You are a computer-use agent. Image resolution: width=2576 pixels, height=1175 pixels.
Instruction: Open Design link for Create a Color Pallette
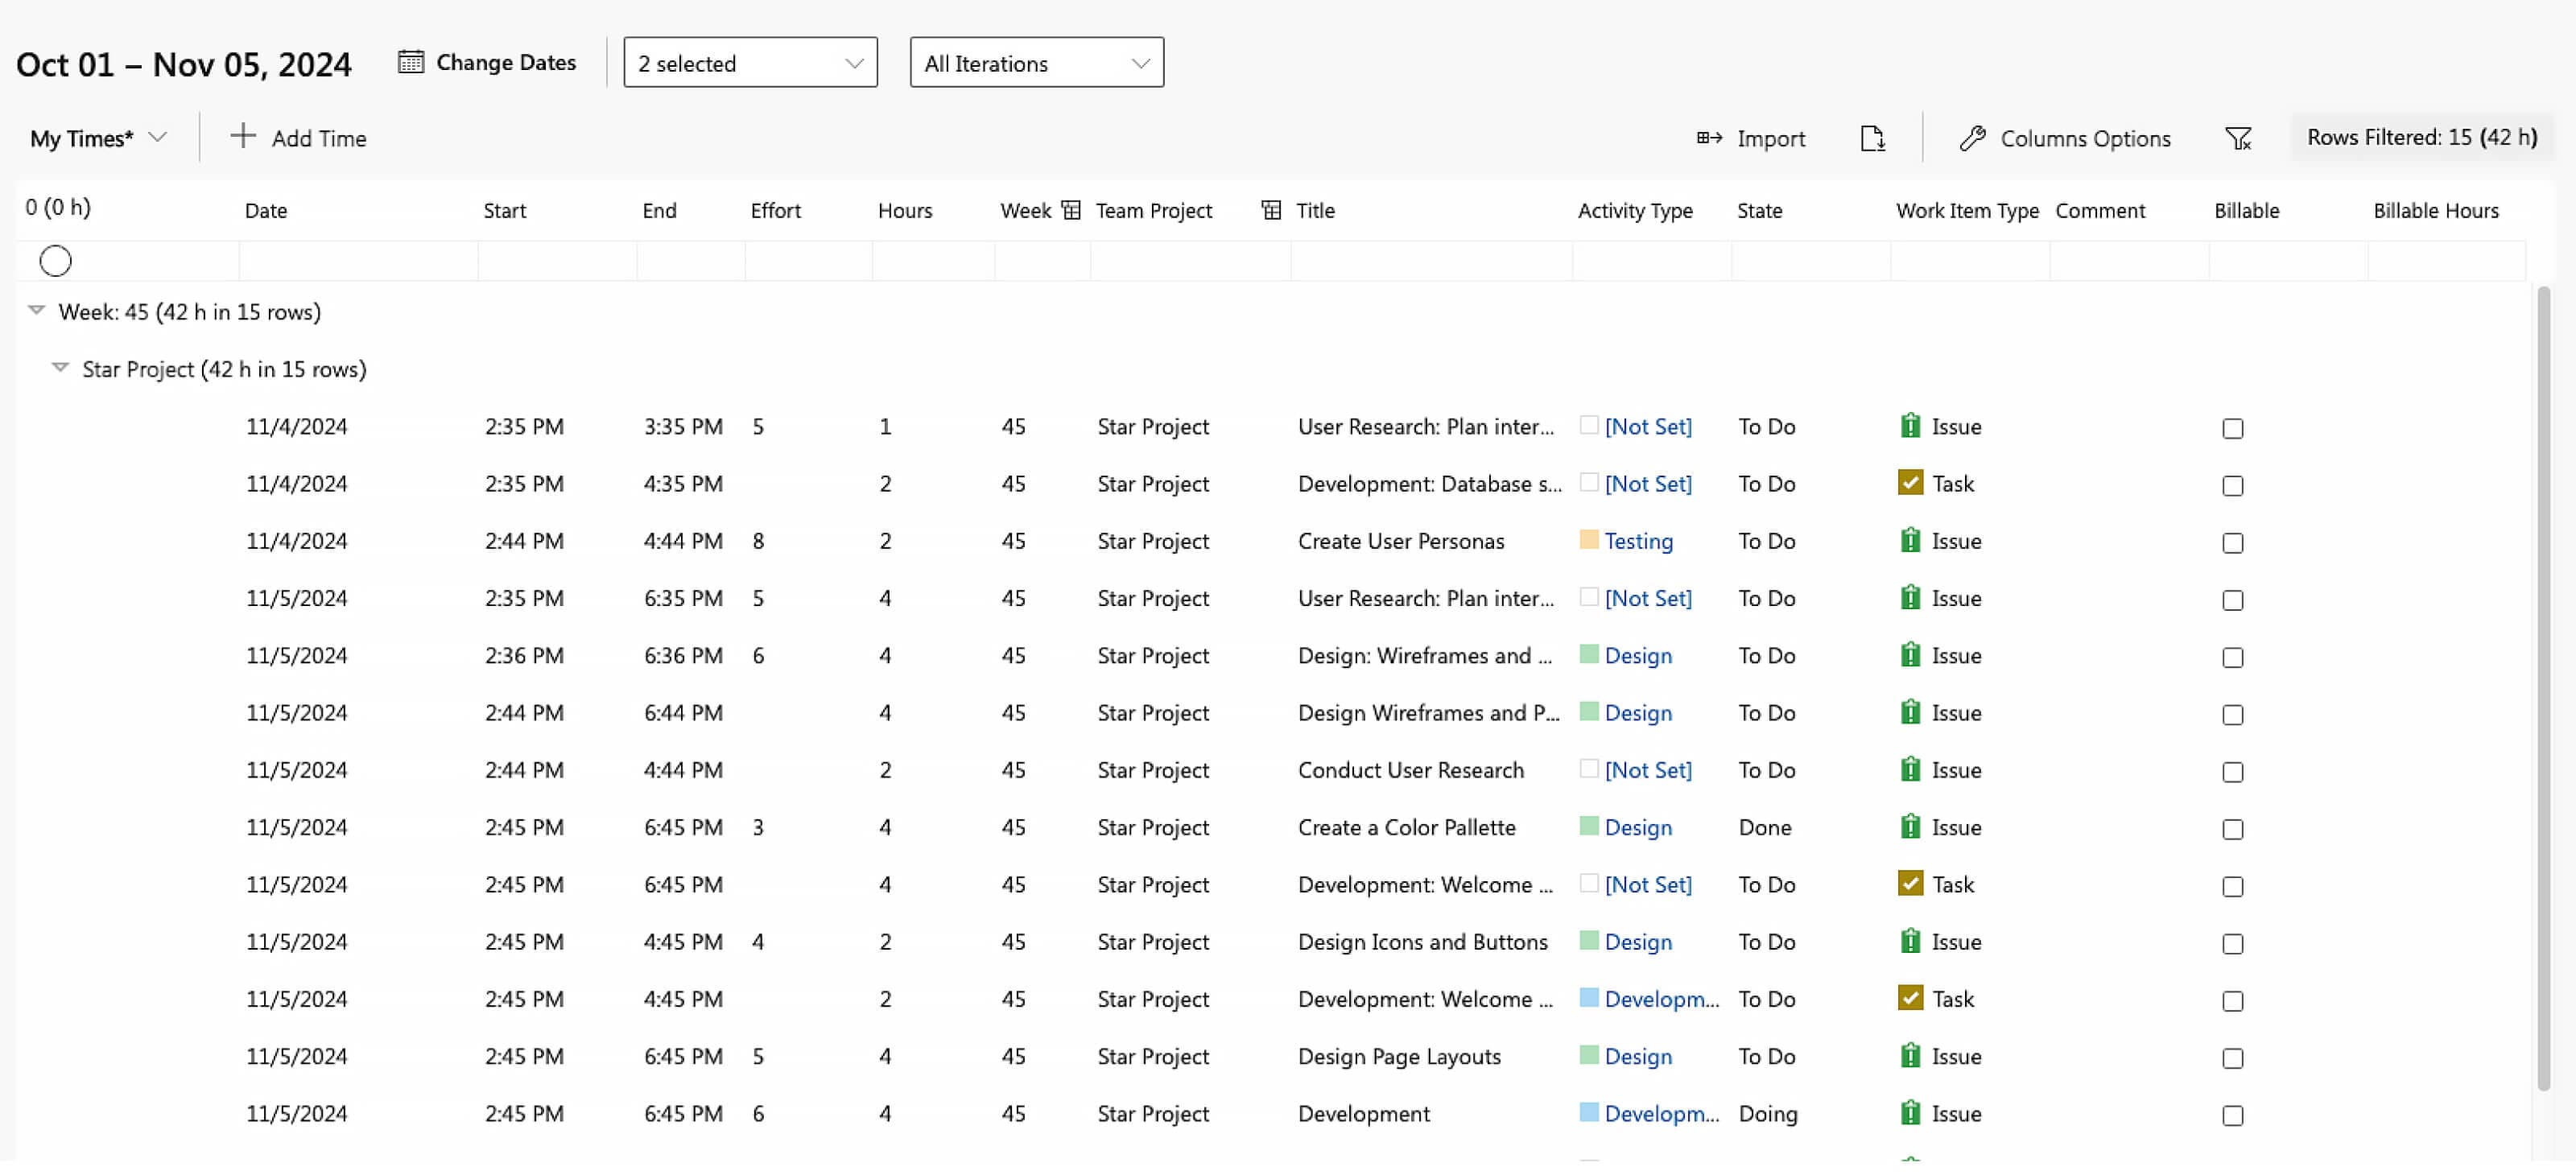click(1637, 827)
